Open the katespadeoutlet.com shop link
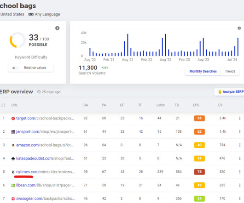This screenshot has height=203, width=244. [x=45, y=158]
